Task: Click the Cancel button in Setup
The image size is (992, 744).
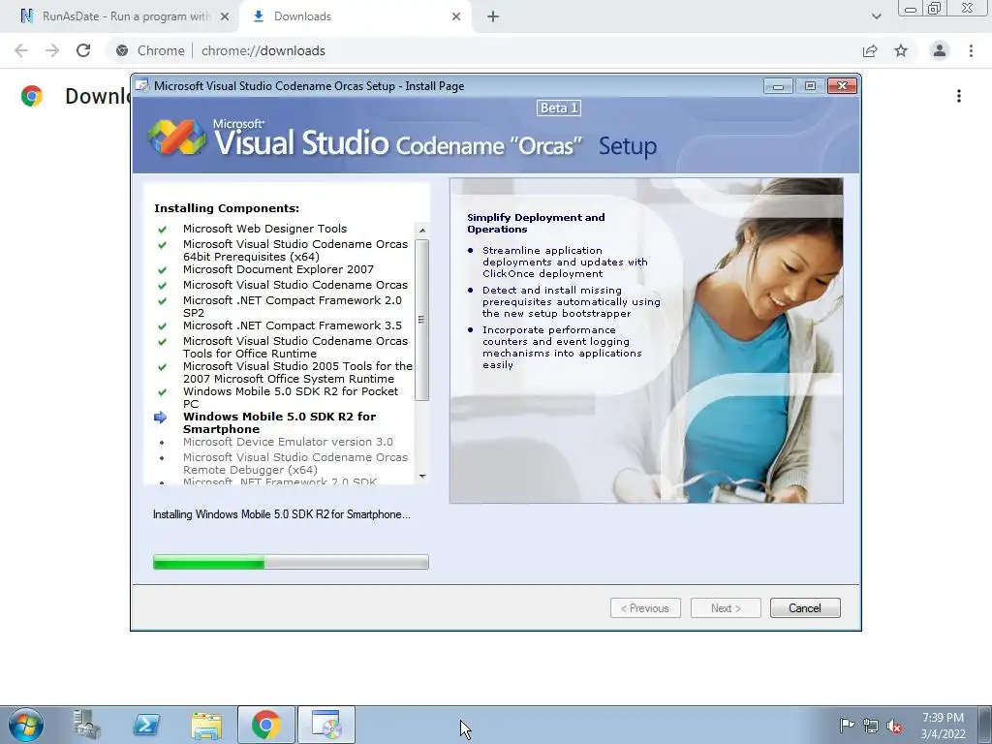Action: coord(805,608)
